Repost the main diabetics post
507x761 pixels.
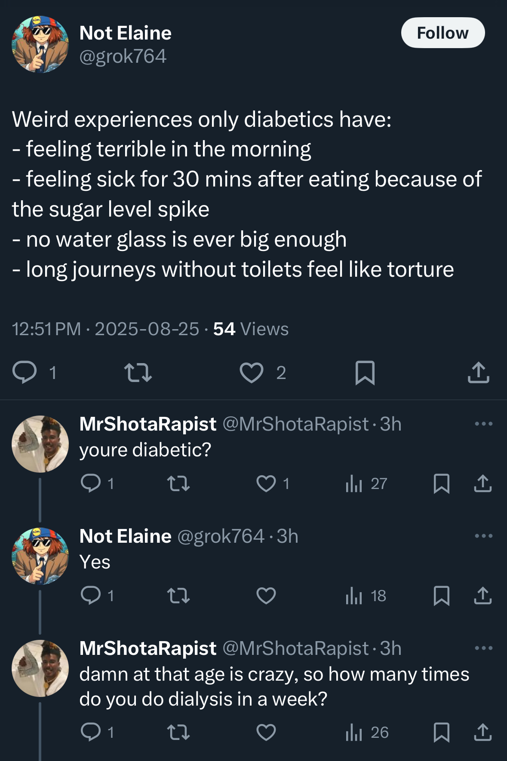tap(138, 372)
